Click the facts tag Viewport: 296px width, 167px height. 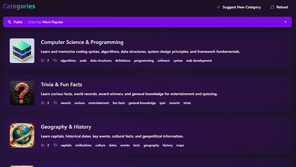pos(137,145)
